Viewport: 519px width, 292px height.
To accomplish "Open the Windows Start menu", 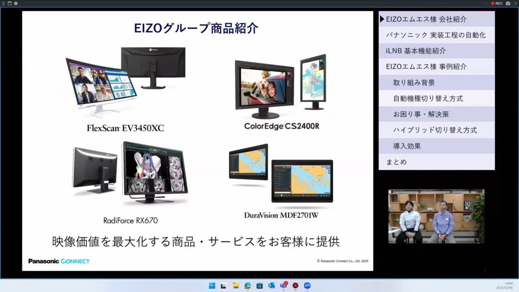I will pos(212,286).
